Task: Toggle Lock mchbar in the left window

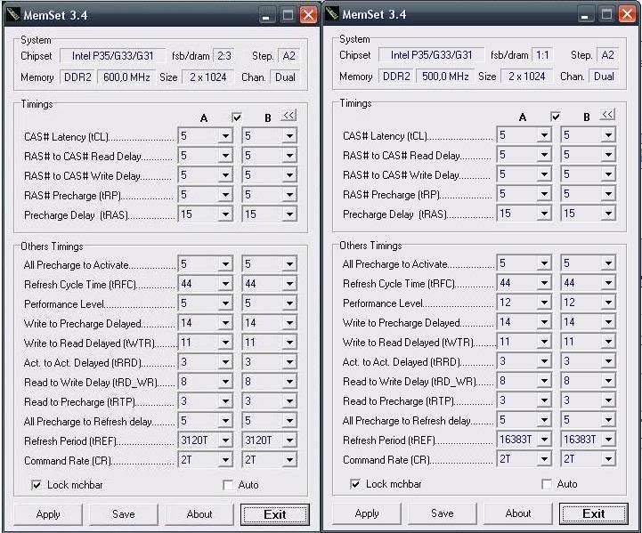Action: tap(37, 485)
